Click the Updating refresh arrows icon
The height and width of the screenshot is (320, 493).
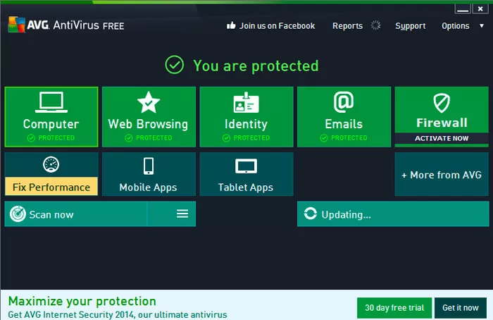(311, 214)
